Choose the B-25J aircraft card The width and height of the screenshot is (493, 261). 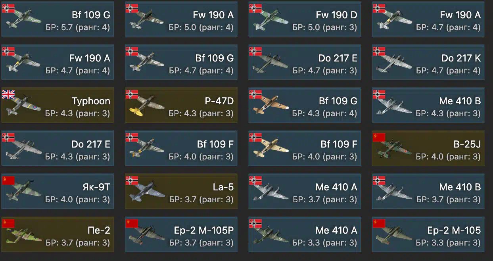click(x=428, y=148)
